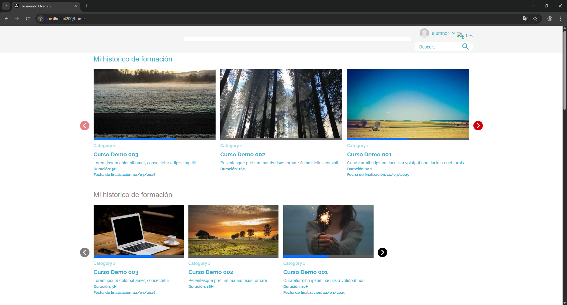The width and height of the screenshot is (567, 305).
Task: Click first blue Mi historico de formación heading
Action: click(133, 59)
